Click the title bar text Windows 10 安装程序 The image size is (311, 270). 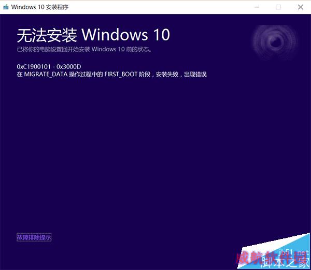point(40,7)
